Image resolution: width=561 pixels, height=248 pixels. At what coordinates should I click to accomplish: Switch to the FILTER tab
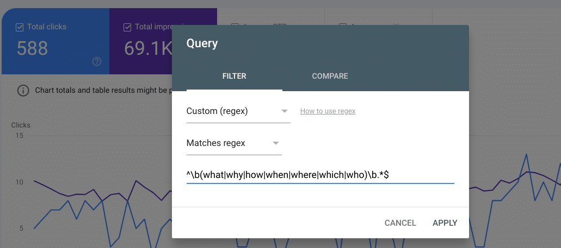[234, 76]
